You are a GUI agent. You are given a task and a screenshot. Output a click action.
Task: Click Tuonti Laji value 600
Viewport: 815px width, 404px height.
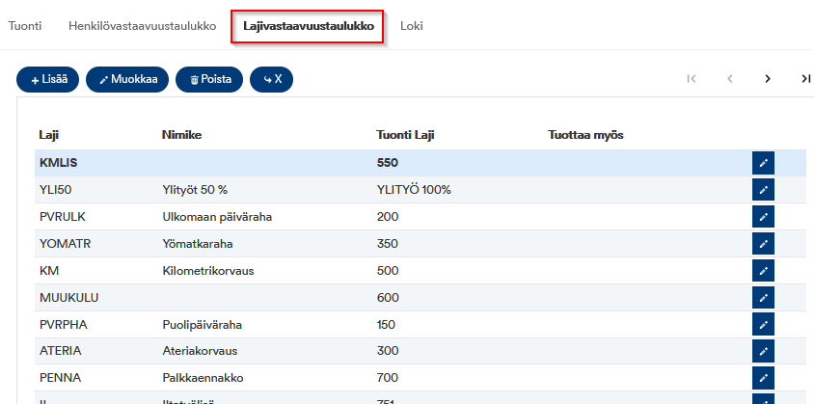coord(388,298)
